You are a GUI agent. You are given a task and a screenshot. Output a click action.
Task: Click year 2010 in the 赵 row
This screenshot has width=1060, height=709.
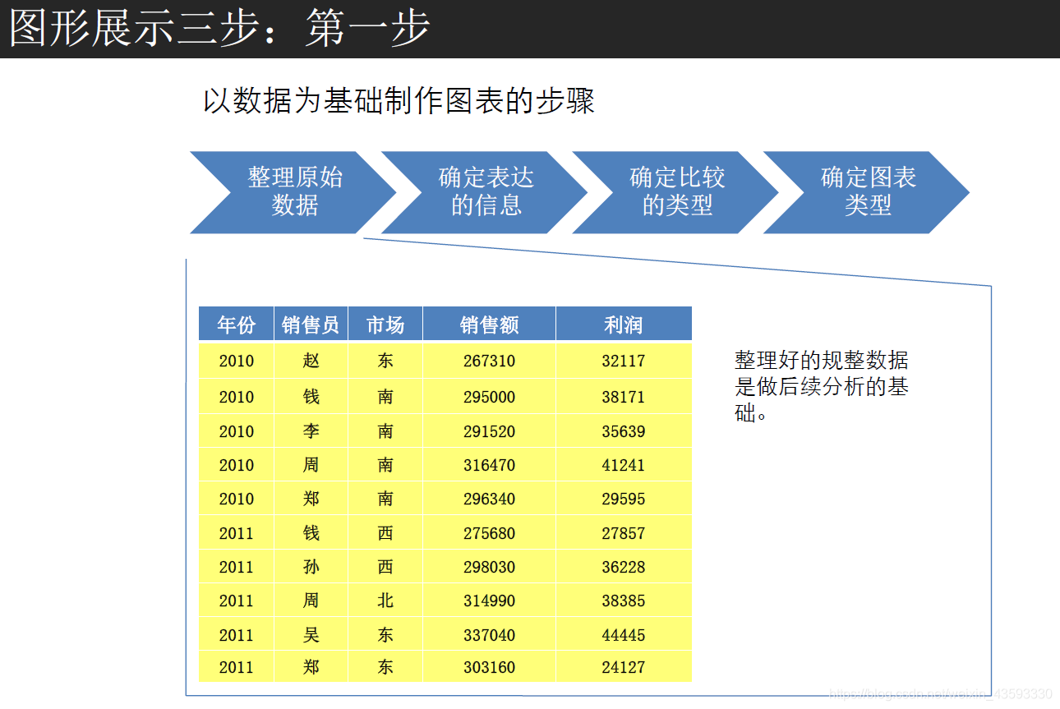[x=237, y=361]
